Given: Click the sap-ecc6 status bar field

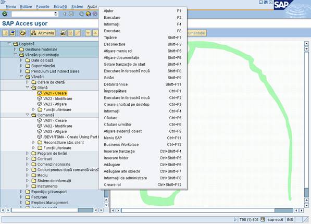Looking at the screenshot, I should [x=275, y=219].
